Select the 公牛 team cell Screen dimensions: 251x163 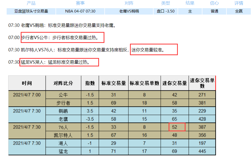[x=63, y=95]
